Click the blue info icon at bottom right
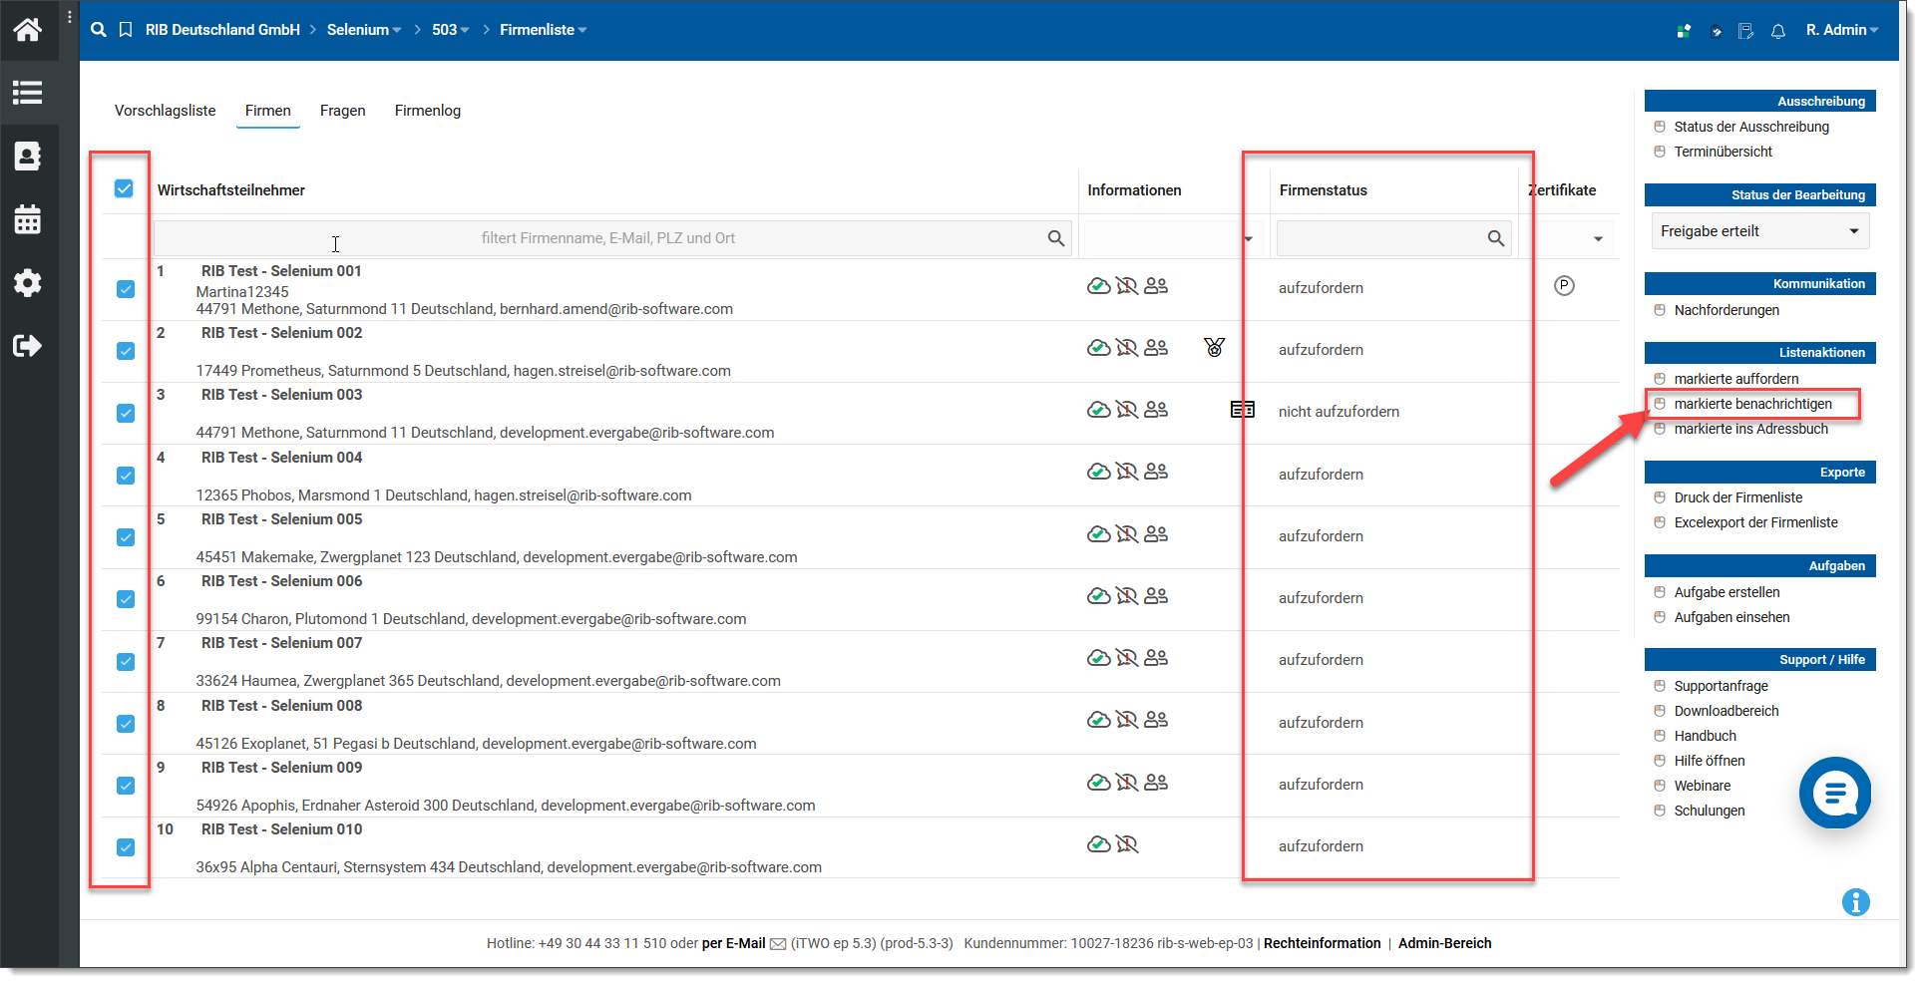Screen dimensions: 1922x983 tap(1855, 902)
